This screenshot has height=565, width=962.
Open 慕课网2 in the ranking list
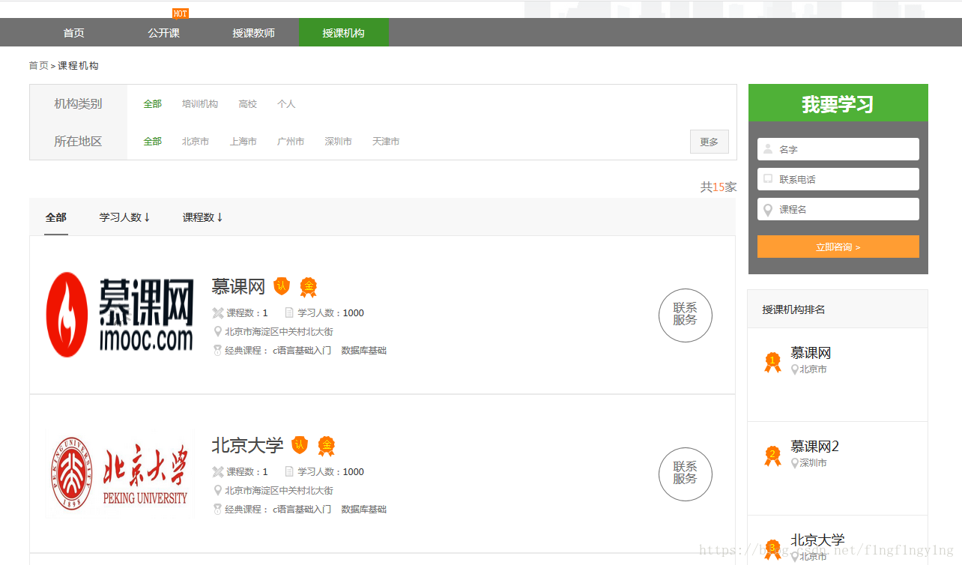pyautogui.click(x=815, y=447)
